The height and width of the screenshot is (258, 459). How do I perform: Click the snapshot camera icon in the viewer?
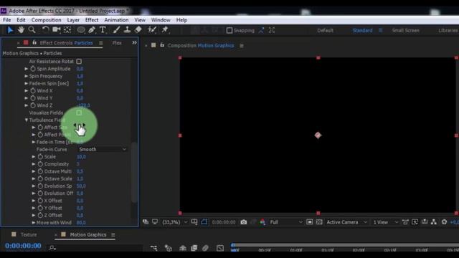pyautogui.click(x=244, y=222)
